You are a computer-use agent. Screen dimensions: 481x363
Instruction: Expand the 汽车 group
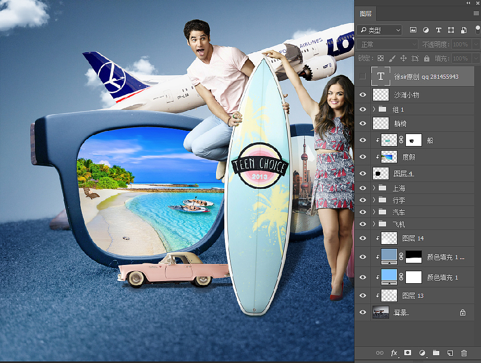click(374, 212)
